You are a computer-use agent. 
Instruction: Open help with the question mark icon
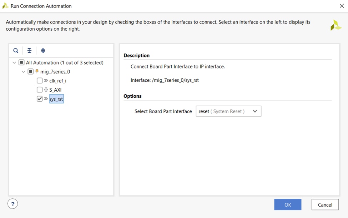pos(12,204)
